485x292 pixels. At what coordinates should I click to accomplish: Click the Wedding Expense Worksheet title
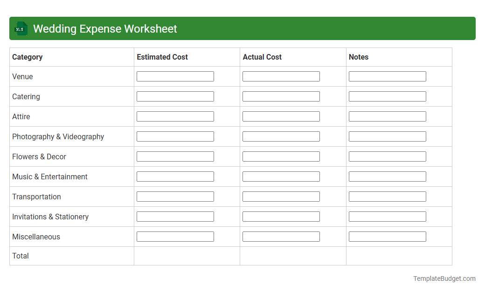104,28
